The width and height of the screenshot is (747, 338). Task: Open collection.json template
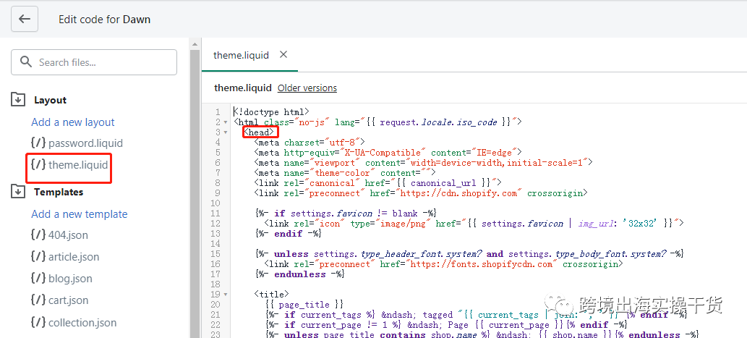pos(82,322)
